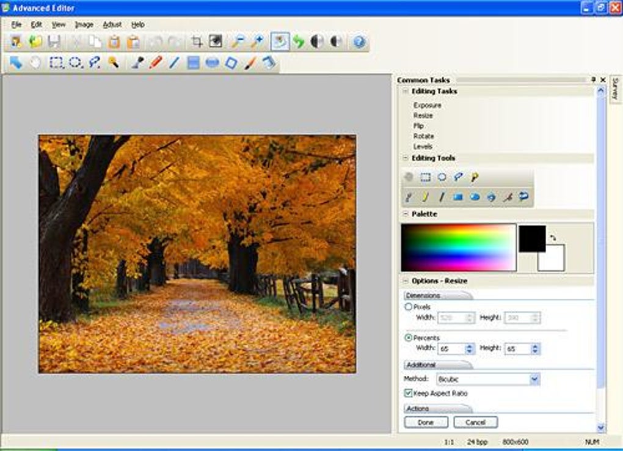Click the down arrow of panel scrollbar
The image size is (623, 451).
point(601,428)
